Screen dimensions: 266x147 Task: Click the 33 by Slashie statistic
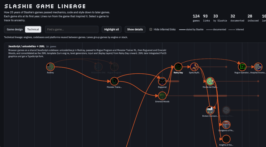[220, 18]
